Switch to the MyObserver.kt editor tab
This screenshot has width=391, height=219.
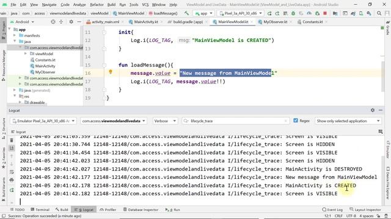[x=275, y=22]
